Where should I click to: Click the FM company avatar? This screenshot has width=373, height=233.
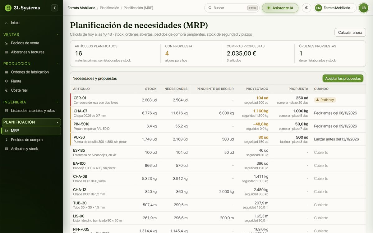tap(318, 8)
